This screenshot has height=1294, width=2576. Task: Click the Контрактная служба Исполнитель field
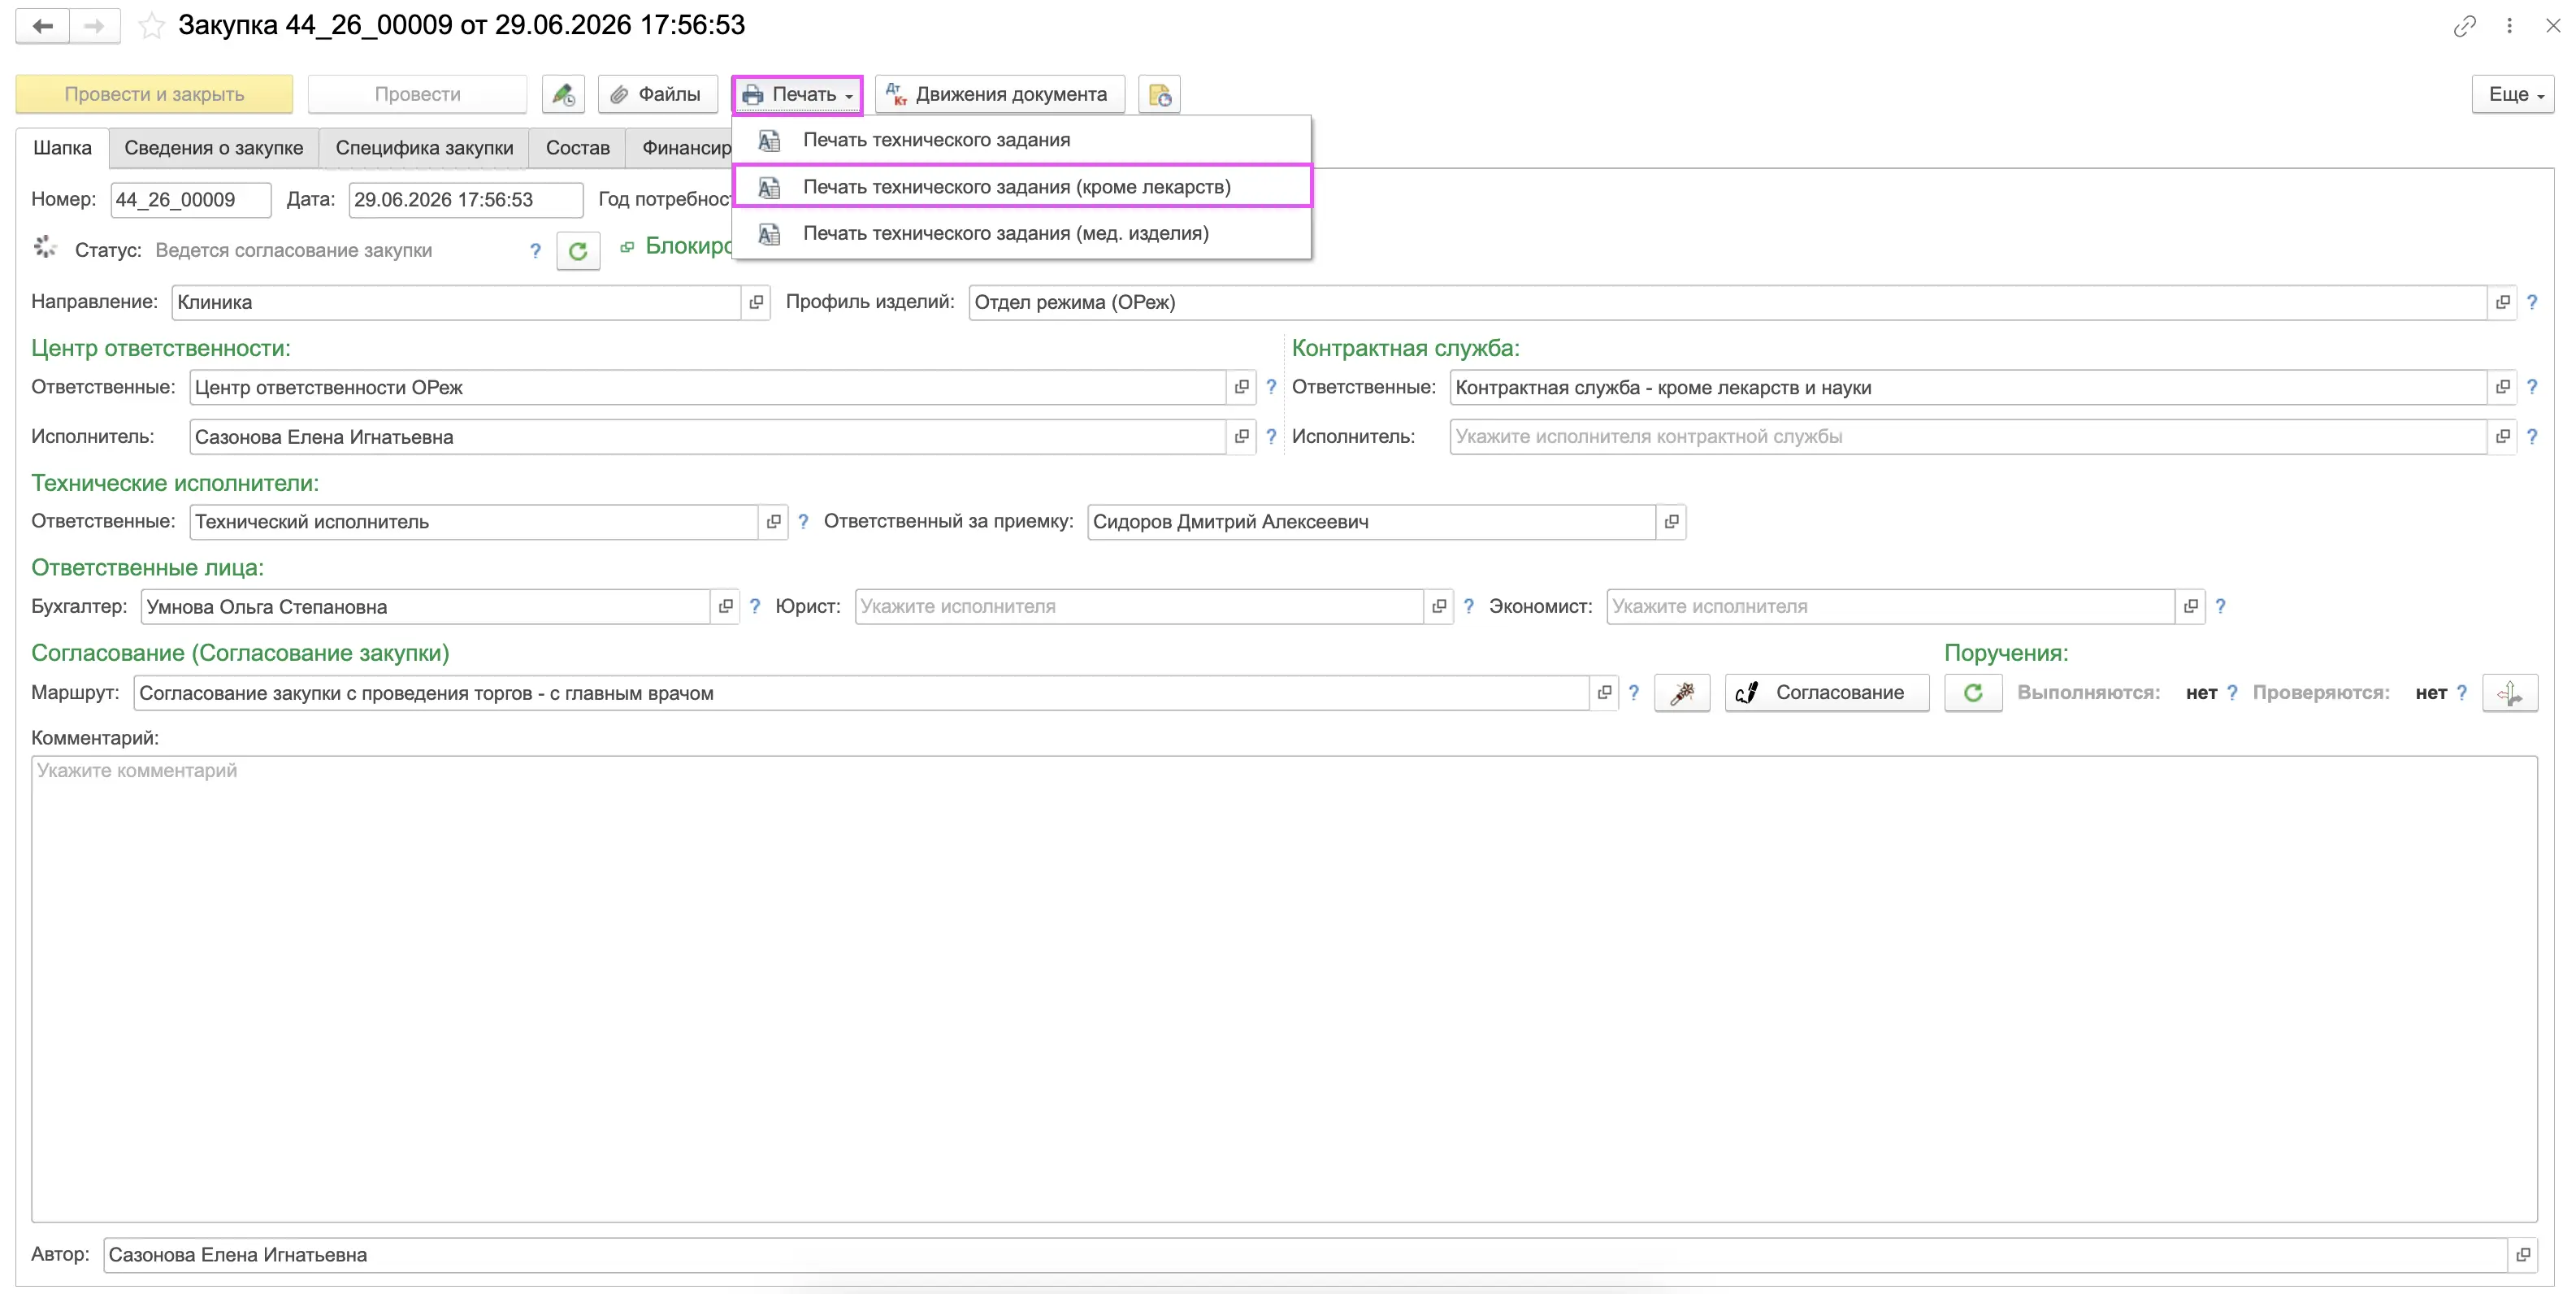(1967, 437)
